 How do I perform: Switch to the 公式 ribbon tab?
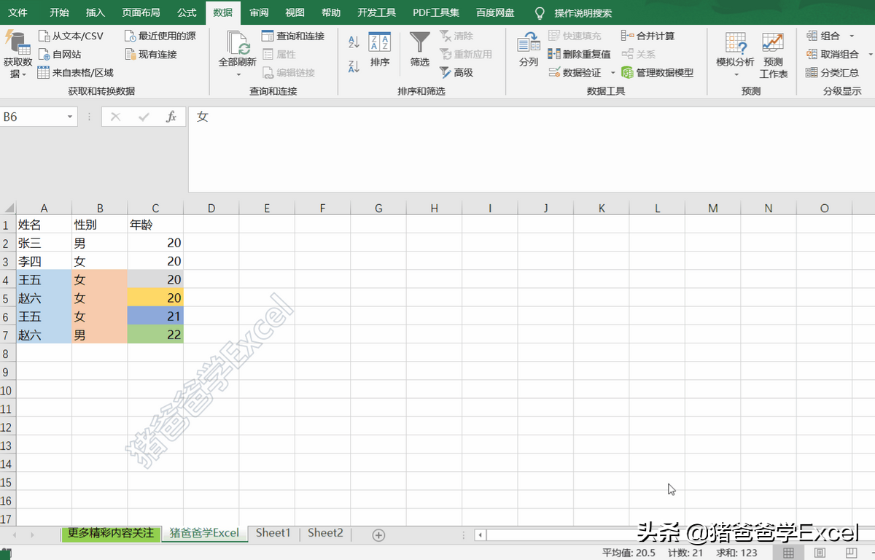(187, 13)
